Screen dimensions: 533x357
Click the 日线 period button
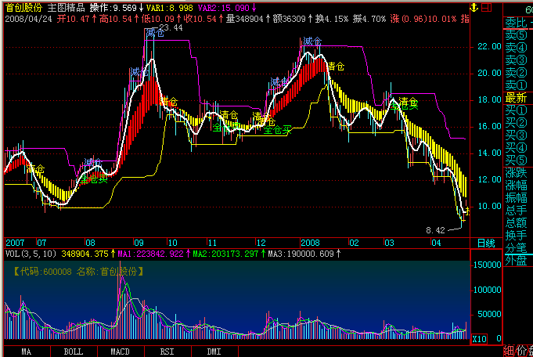(486, 243)
